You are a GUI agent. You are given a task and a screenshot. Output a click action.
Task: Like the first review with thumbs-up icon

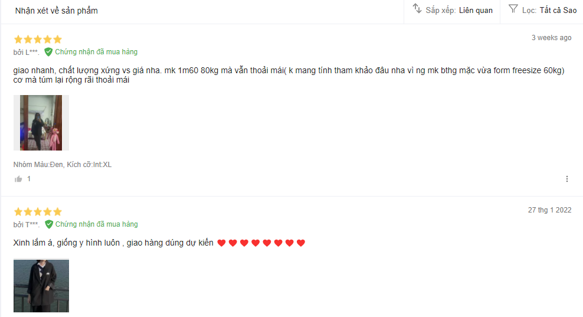(18, 179)
